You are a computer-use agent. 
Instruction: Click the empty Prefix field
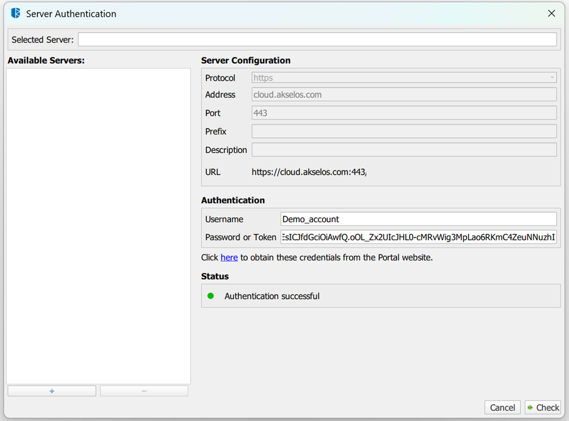point(404,131)
